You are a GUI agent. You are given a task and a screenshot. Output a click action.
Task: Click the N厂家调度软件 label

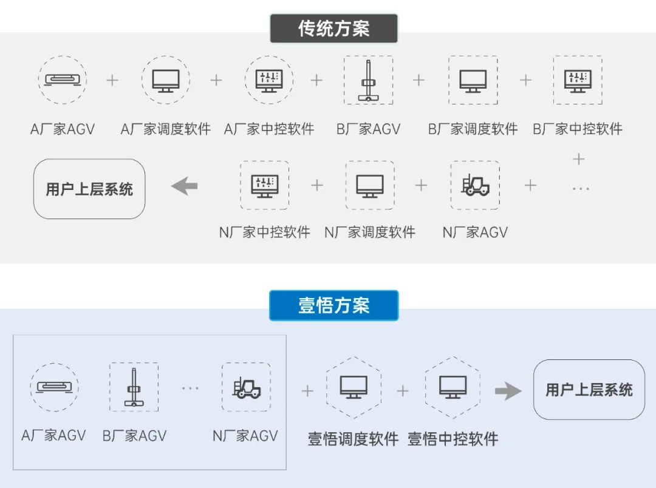(x=370, y=232)
